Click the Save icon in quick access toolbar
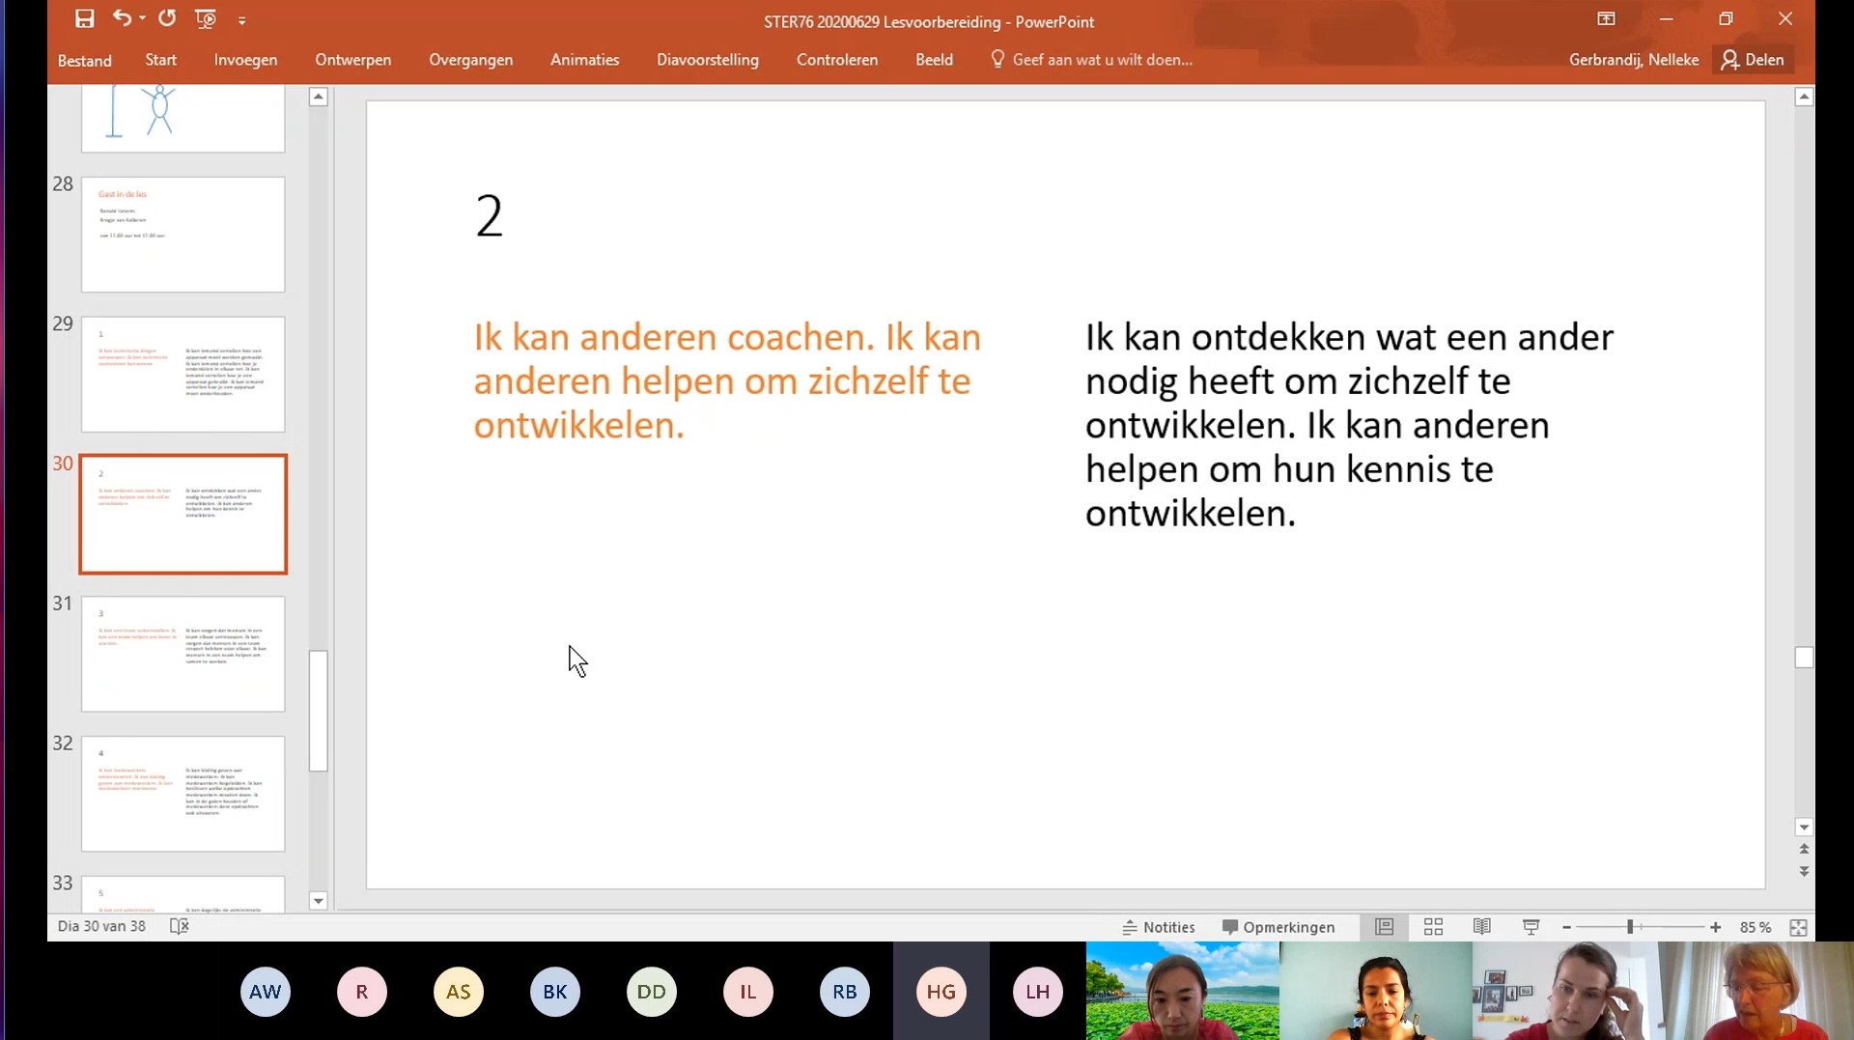This screenshot has height=1040, width=1854. click(x=85, y=19)
